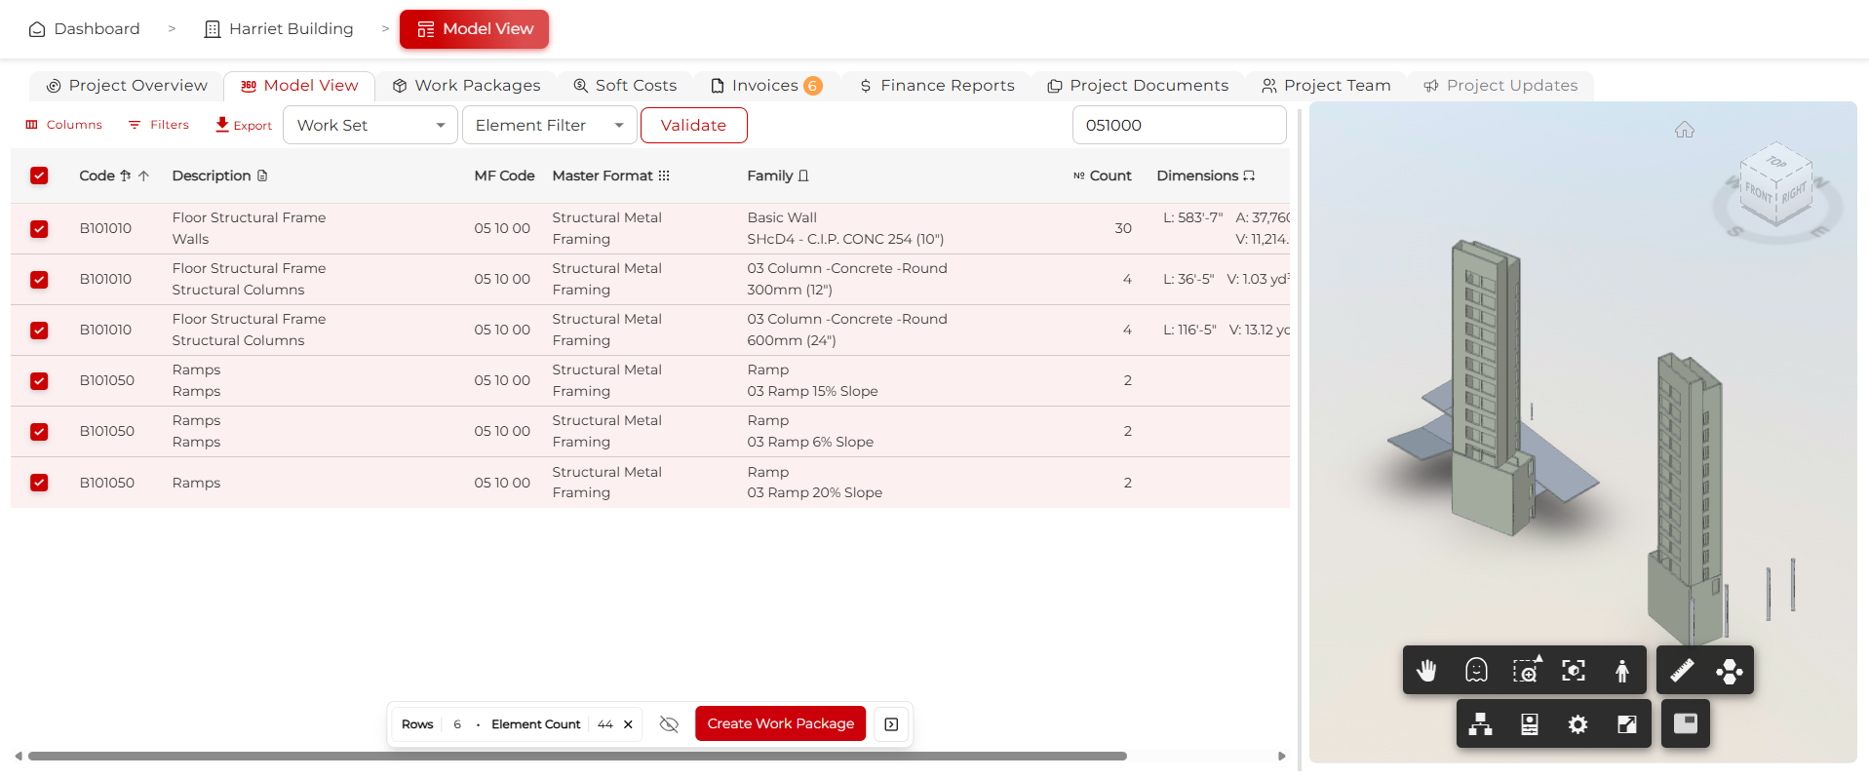Sort by the Count column header
The height and width of the screenshot is (779, 1869).
tap(1102, 175)
